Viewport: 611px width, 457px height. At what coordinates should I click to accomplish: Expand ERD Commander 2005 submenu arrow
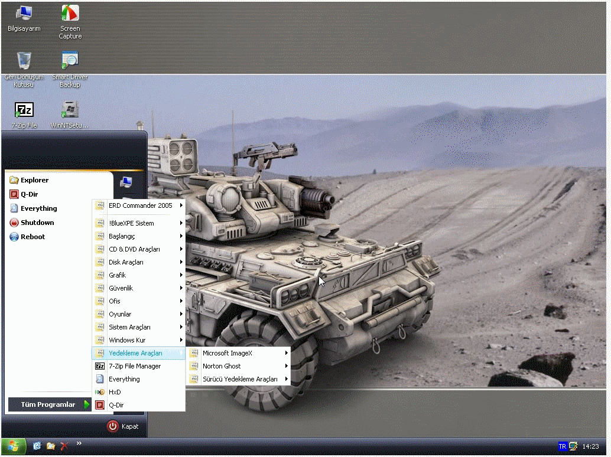pyautogui.click(x=181, y=205)
